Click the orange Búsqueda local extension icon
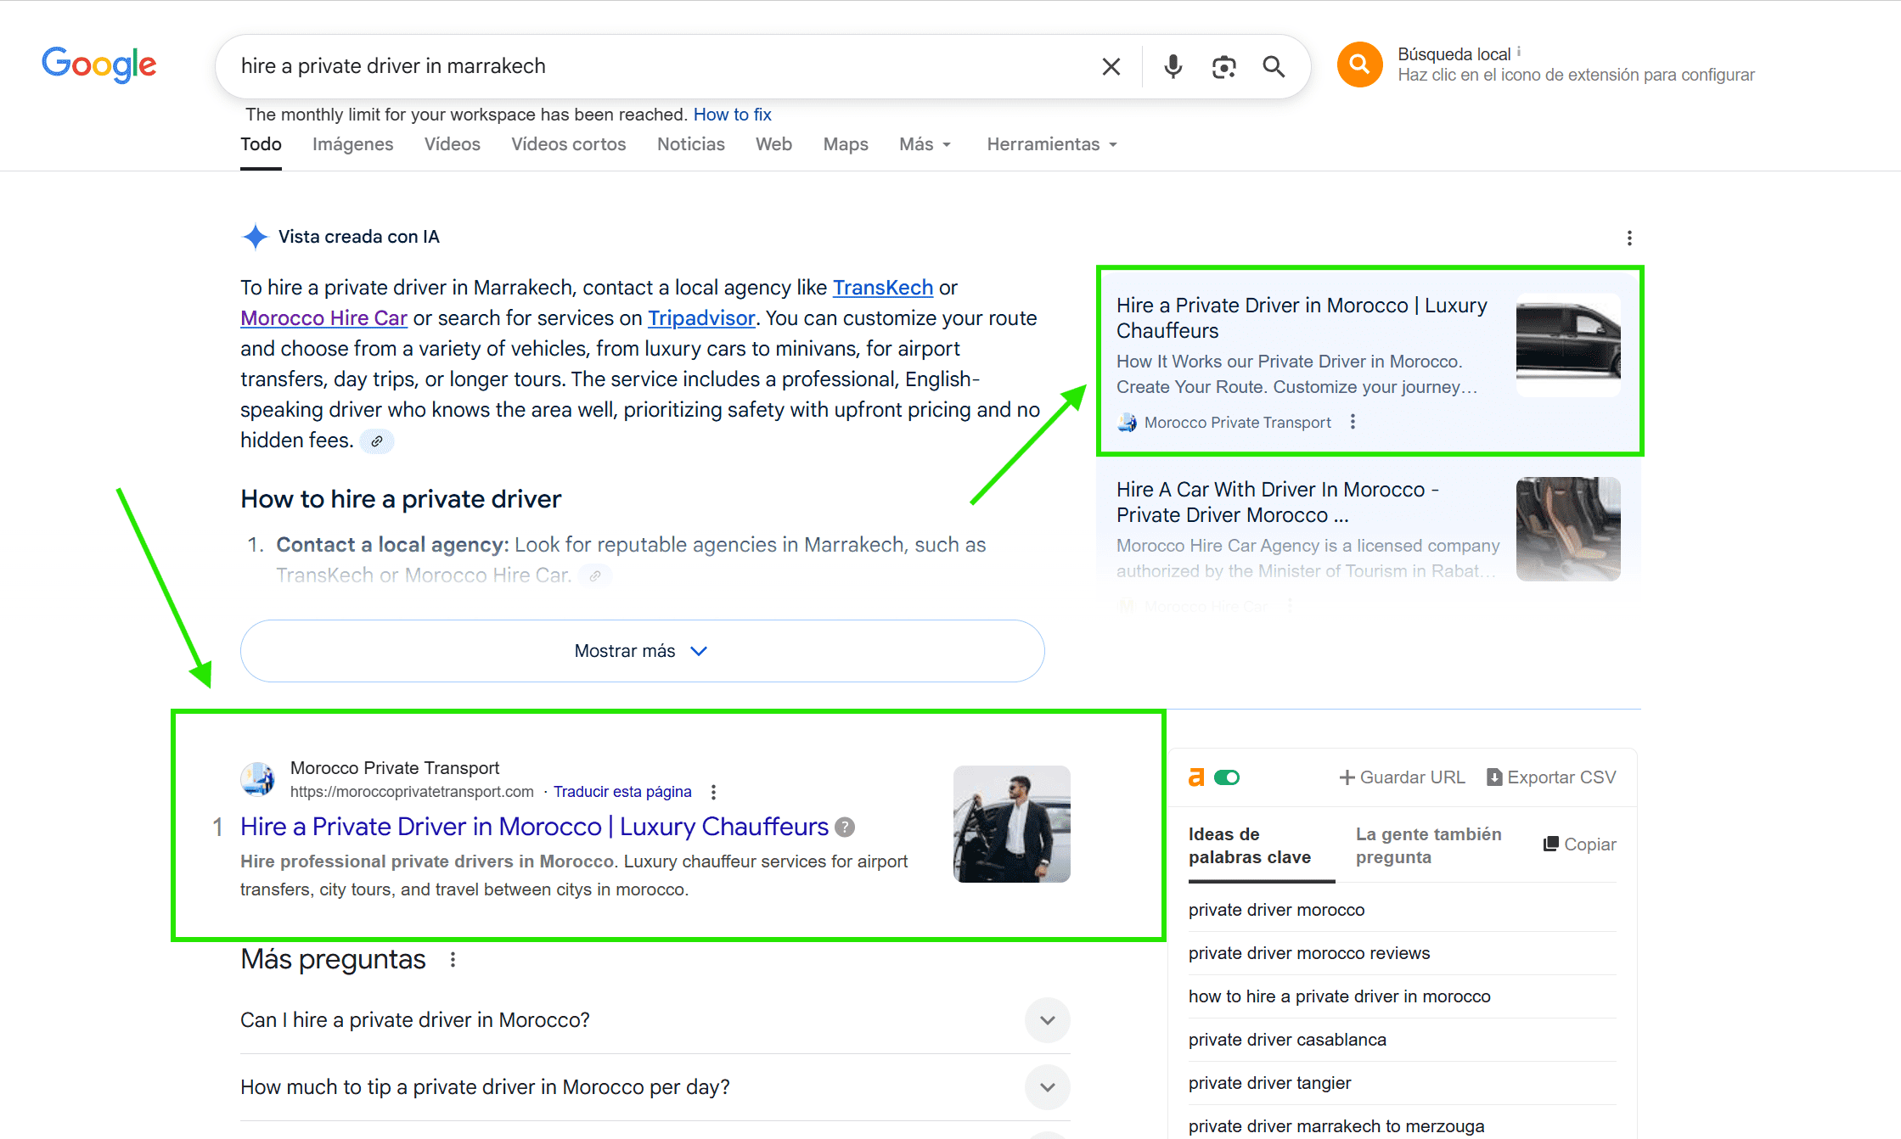The height and width of the screenshot is (1139, 1901). point(1359,65)
